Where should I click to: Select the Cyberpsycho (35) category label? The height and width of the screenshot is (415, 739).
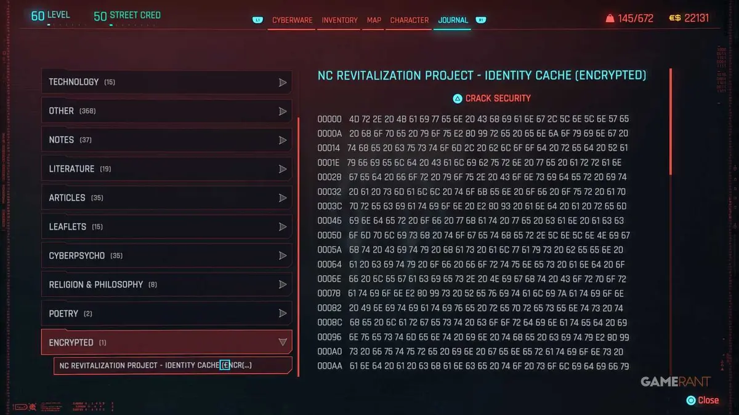point(86,256)
